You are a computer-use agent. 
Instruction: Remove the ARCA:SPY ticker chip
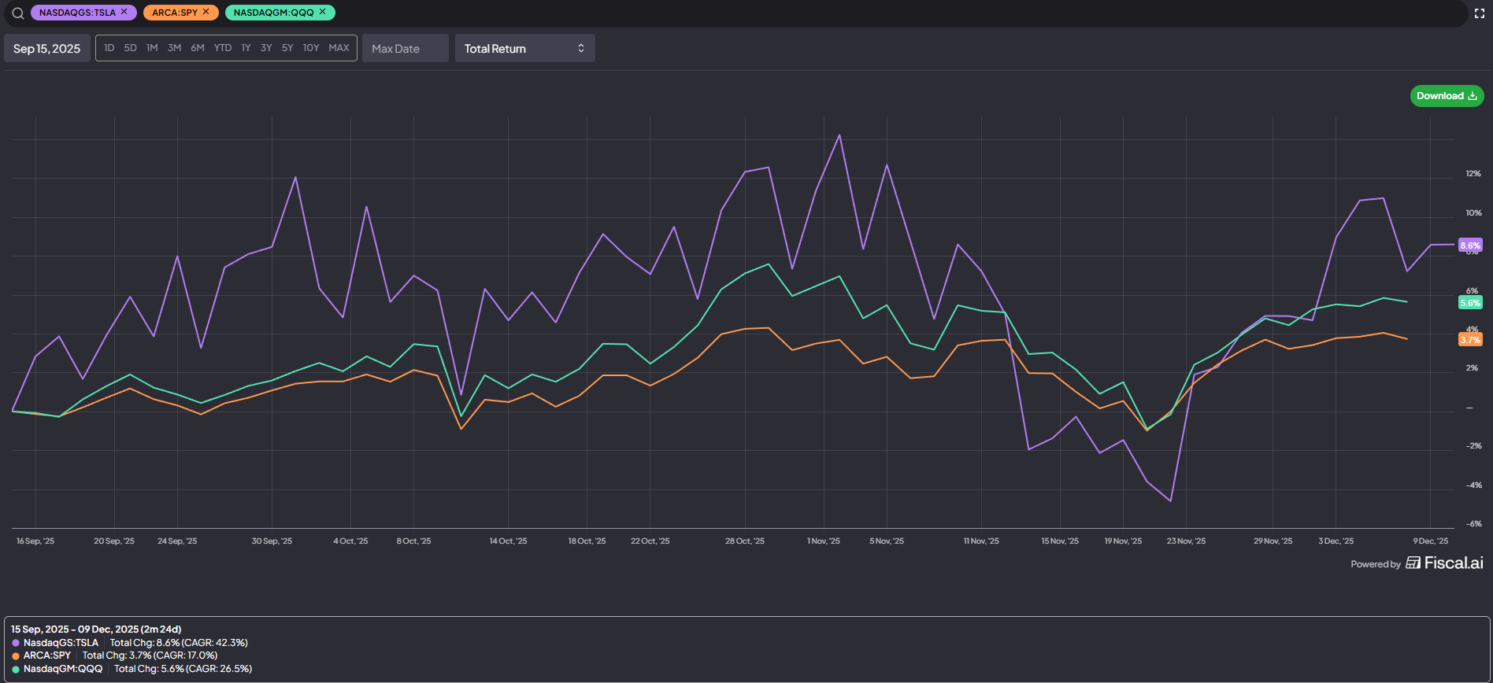pos(206,12)
